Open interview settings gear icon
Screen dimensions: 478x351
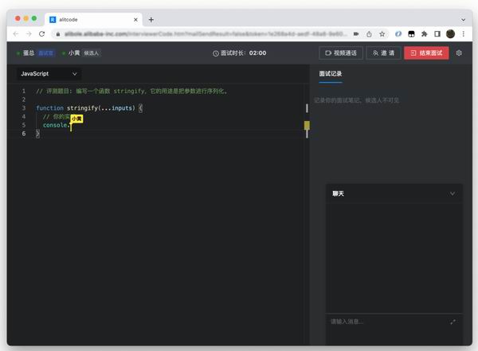(459, 53)
